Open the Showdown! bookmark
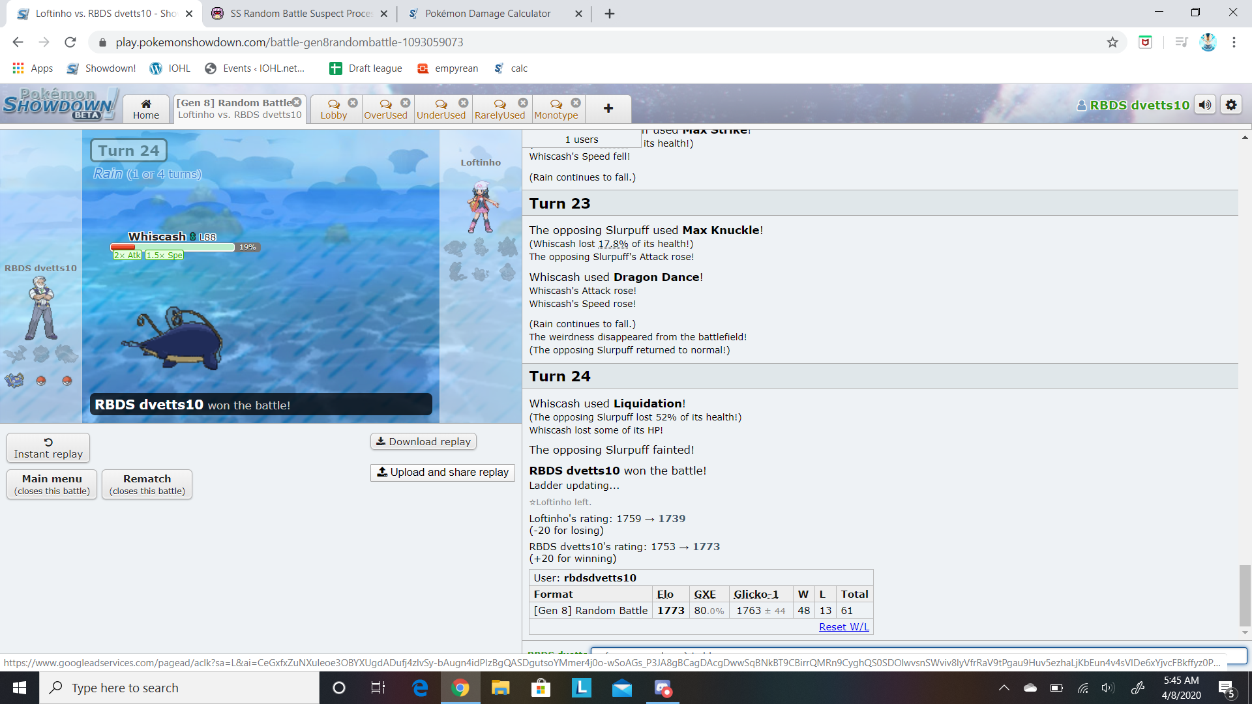1252x704 pixels. [x=101, y=68]
